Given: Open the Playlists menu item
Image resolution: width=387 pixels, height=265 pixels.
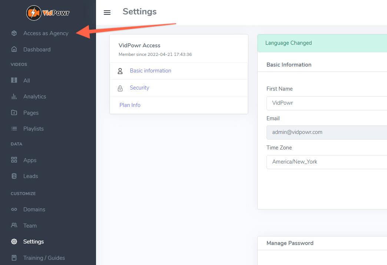Looking at the screenshot, I should [33, 129].
